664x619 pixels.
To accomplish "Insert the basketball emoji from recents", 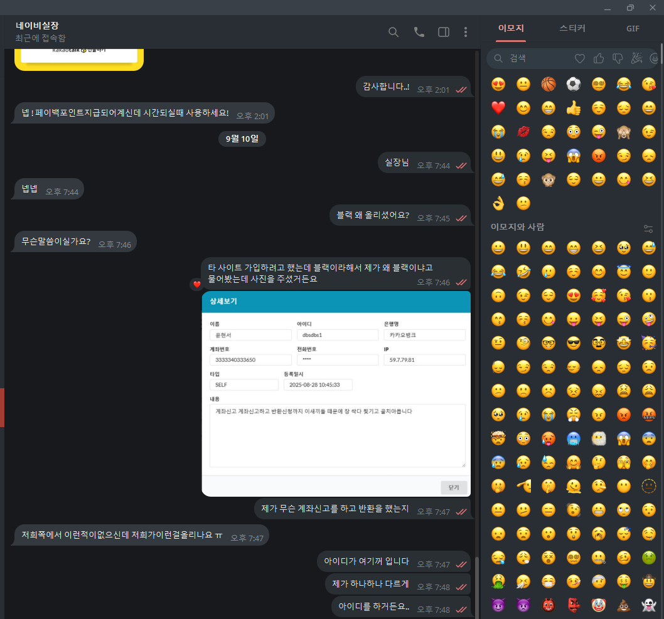I will [x=549, y=84].
